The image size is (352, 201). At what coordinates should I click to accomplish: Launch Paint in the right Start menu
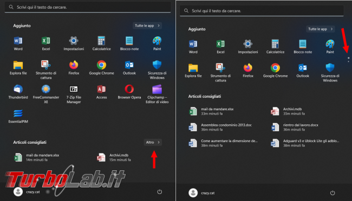pyautogui.click(x=330, y=46)
